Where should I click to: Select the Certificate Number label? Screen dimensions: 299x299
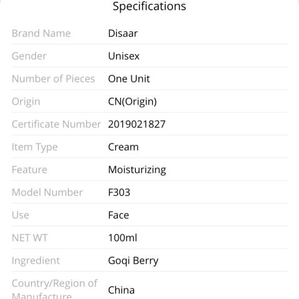click(56, 124)
